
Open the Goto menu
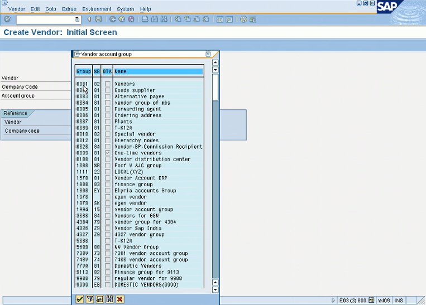[x=51, y=9]
